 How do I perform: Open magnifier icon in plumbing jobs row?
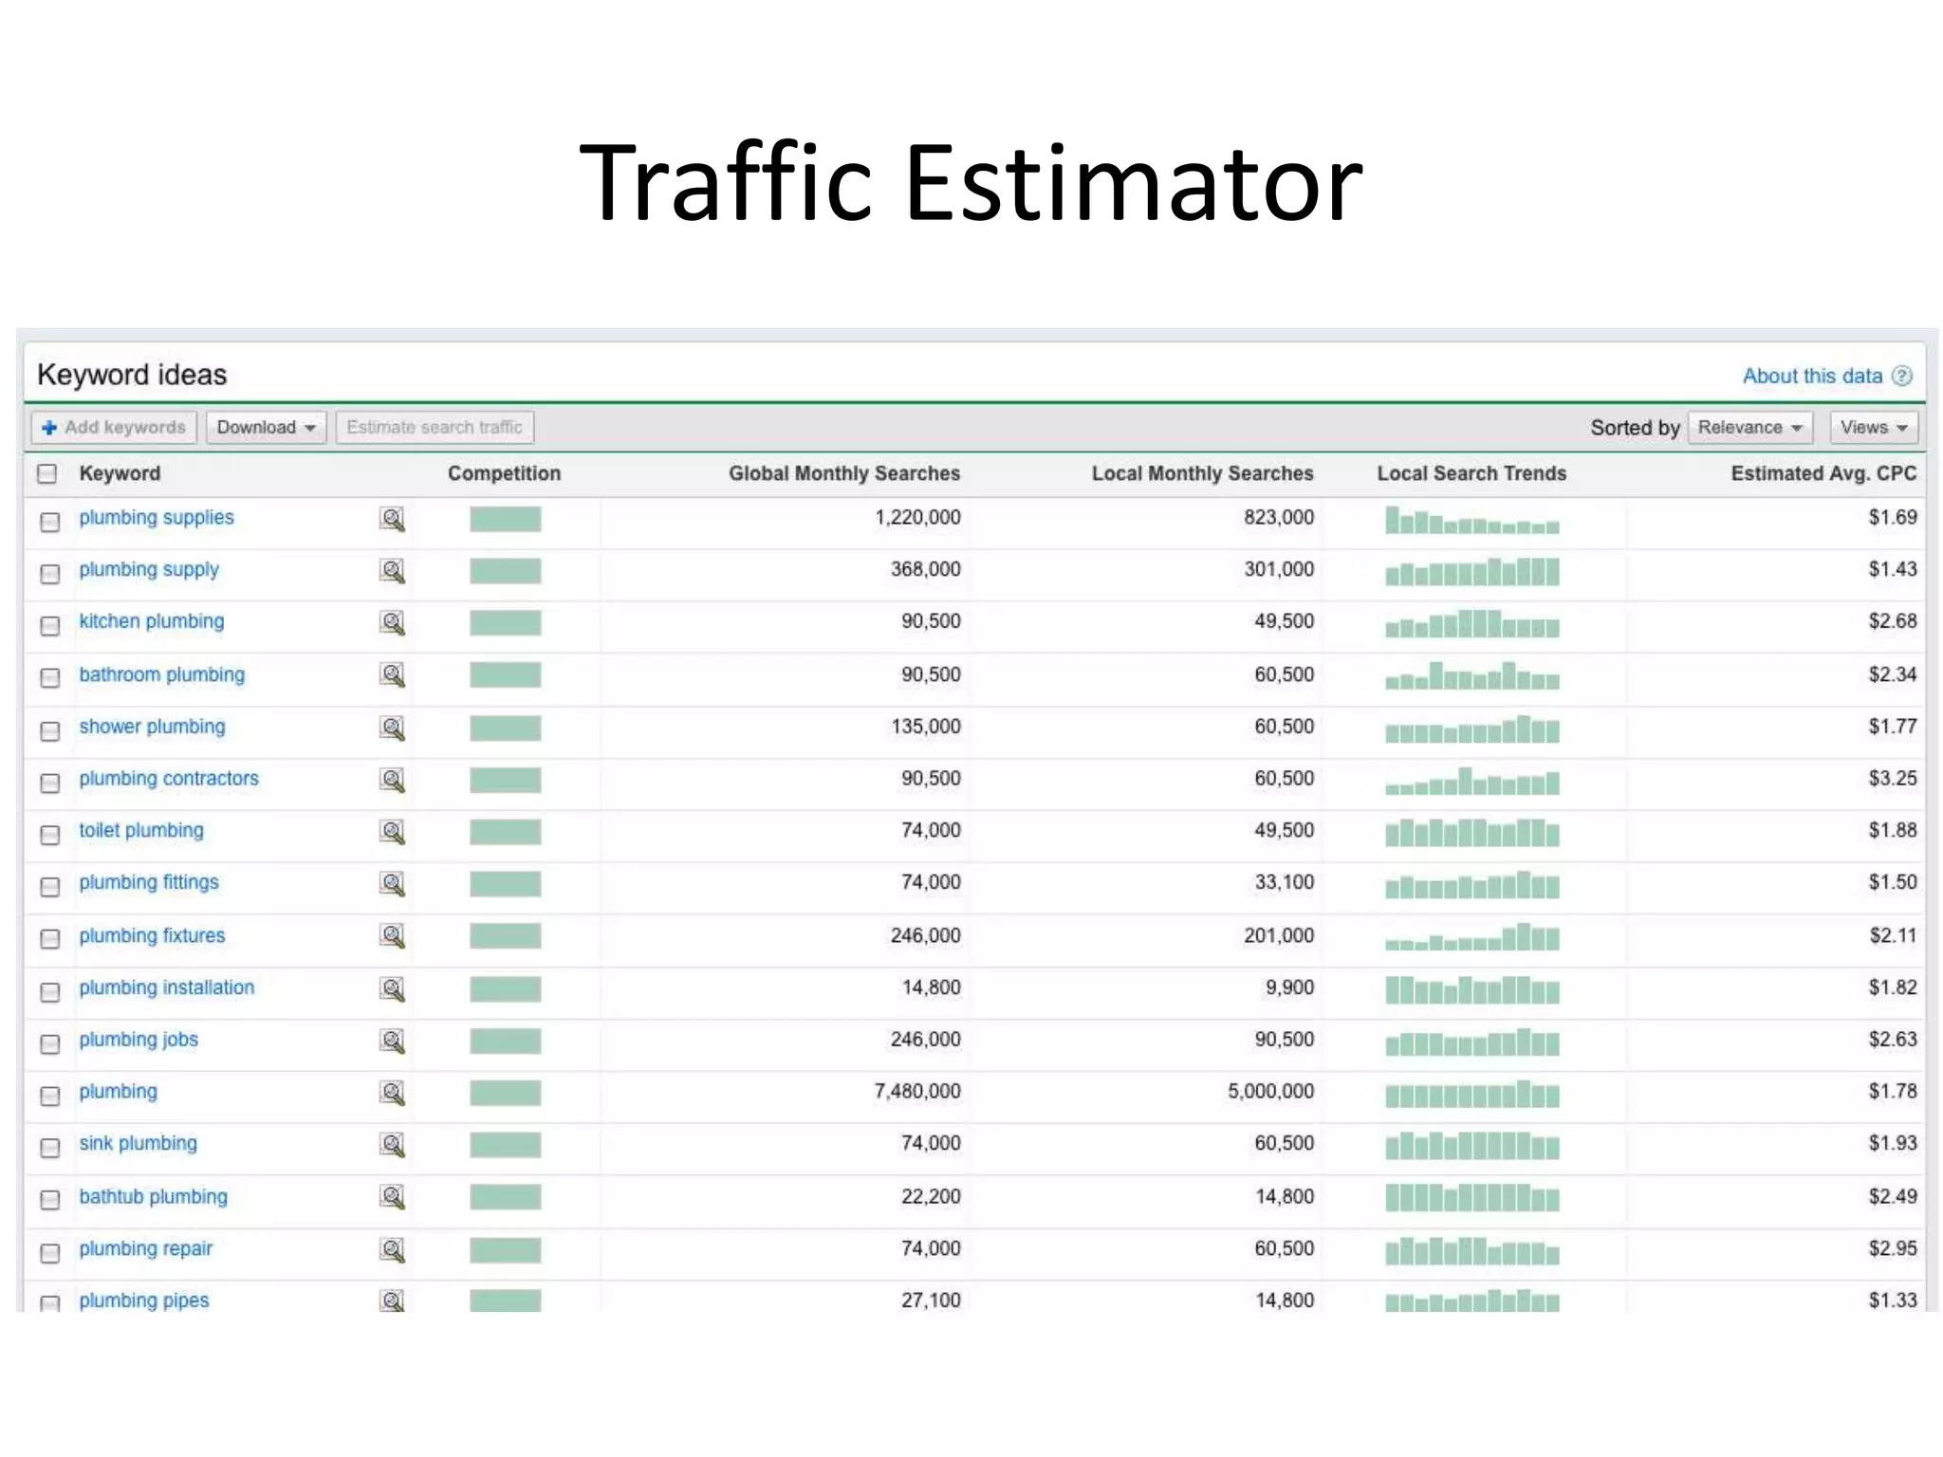pyautogui.click(x=392, y=1042)
